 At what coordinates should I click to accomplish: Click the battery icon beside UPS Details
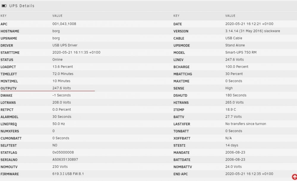tap(4, 6)
